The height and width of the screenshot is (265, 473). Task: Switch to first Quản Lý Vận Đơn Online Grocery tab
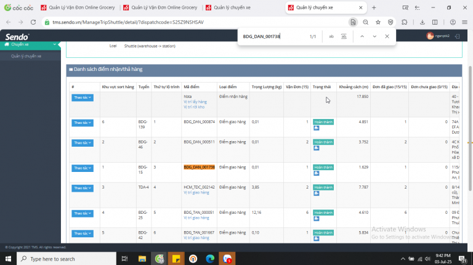(78, 7)
